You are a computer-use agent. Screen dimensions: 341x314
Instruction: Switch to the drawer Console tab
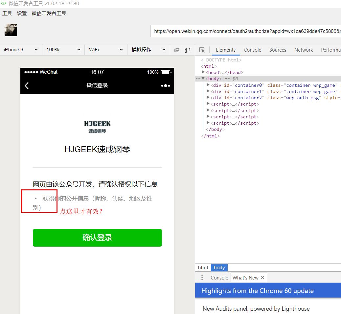click(219, 278)
